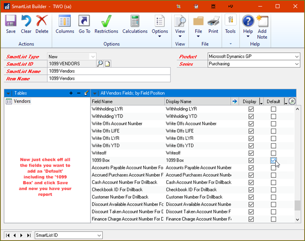Click the Help question mark icon
The width and height of the screenshot is (305, 241).
pos(248,21)
